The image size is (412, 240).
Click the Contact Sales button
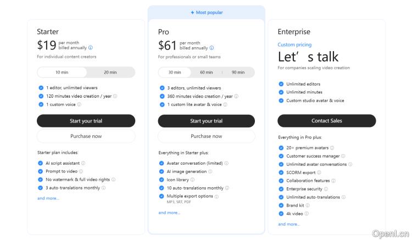coord(327,121)
